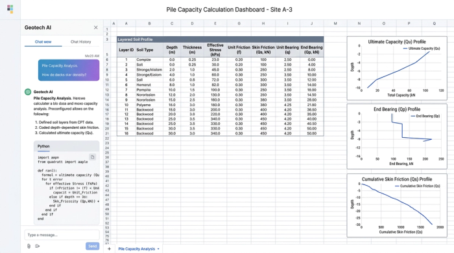
Task: Select the Chat now tab
Action: click(43, 42)
